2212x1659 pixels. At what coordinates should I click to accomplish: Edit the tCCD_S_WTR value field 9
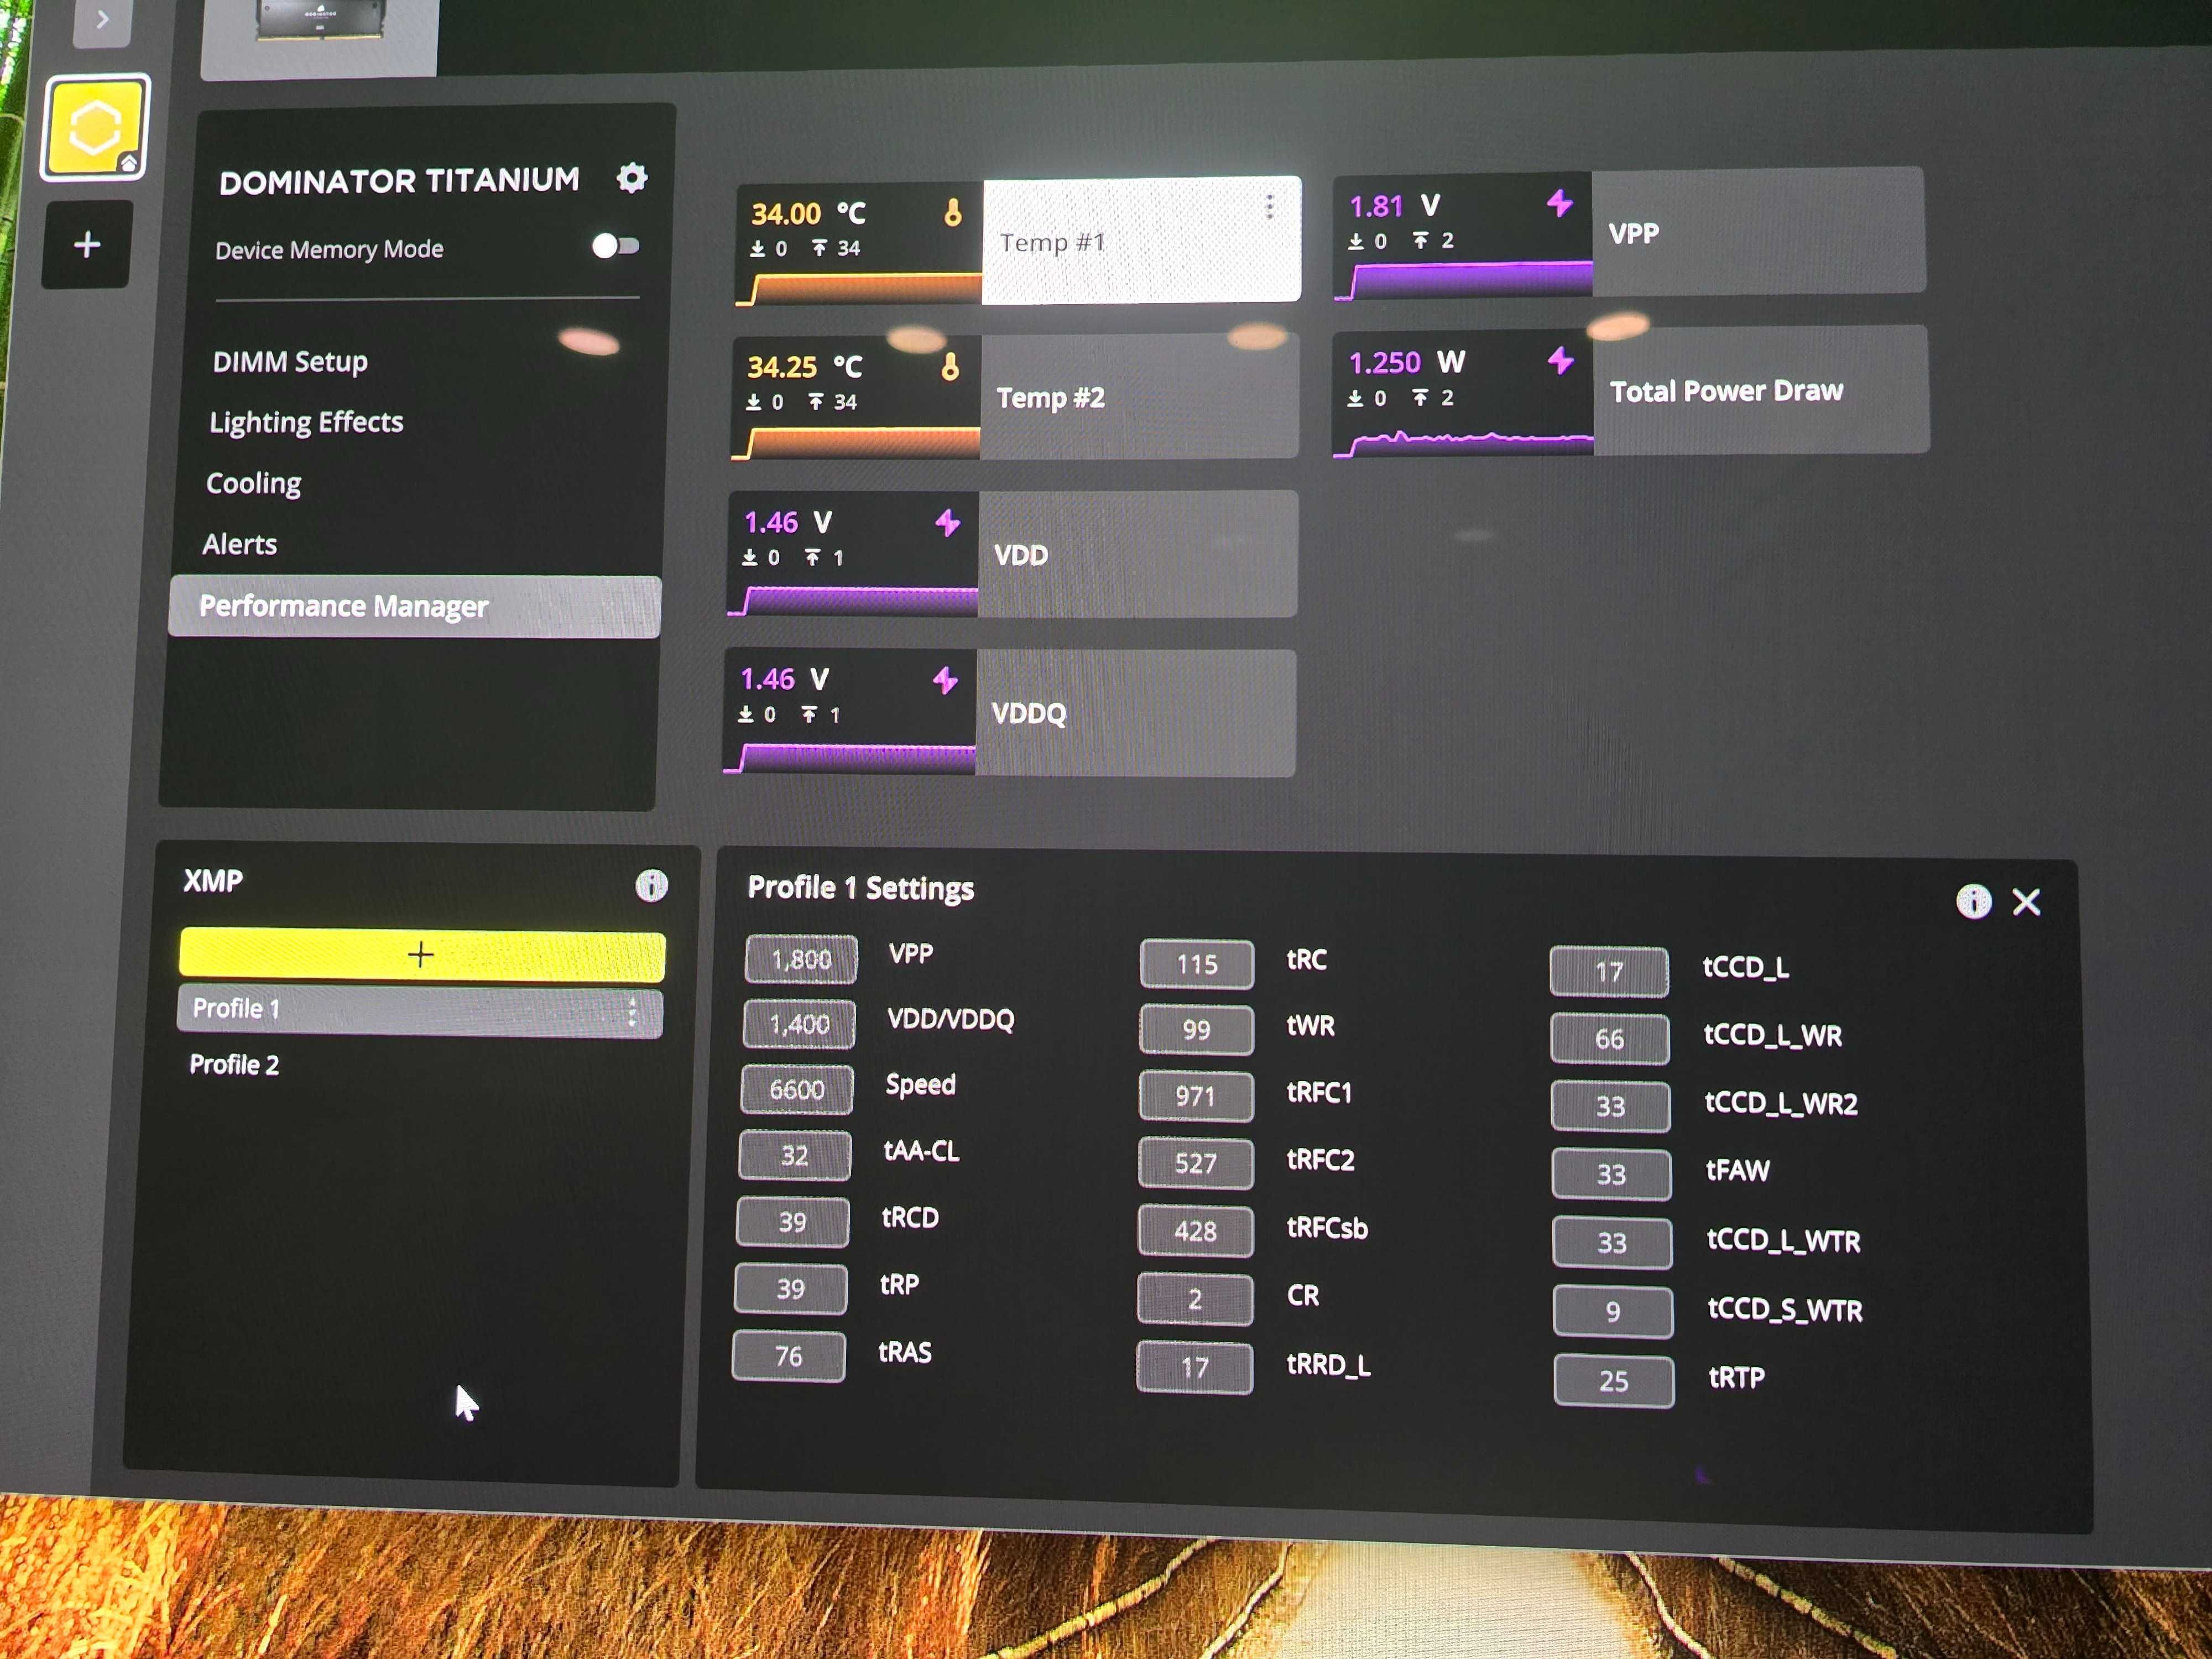tap(1613, 1312)
